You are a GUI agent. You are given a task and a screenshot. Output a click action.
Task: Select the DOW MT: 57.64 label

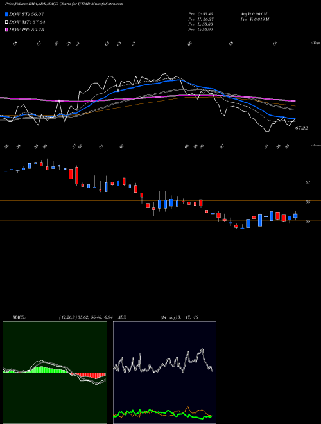click(27, 22)
